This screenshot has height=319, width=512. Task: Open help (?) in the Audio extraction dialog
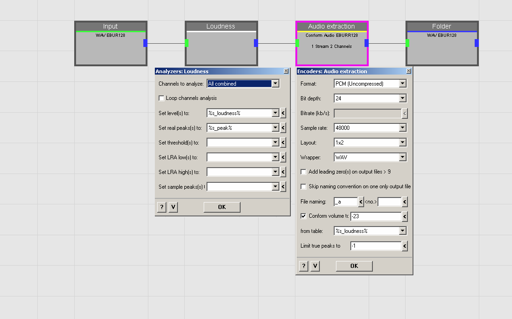pyautogui.click(x=304, y=266)
